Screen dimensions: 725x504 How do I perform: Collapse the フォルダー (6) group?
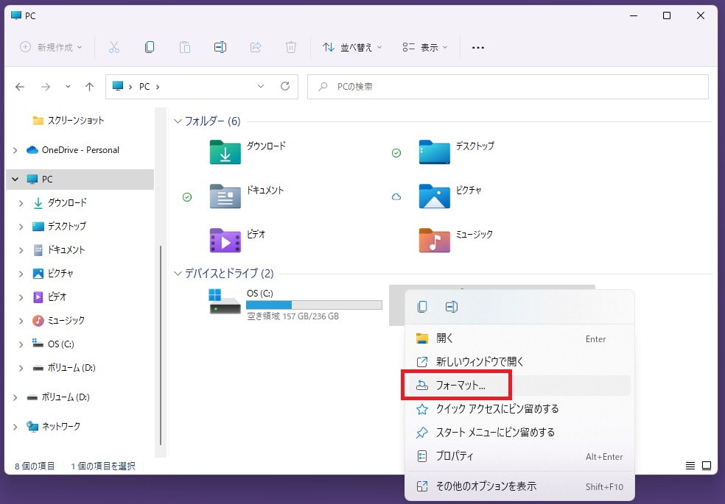(x=178, y=121)
